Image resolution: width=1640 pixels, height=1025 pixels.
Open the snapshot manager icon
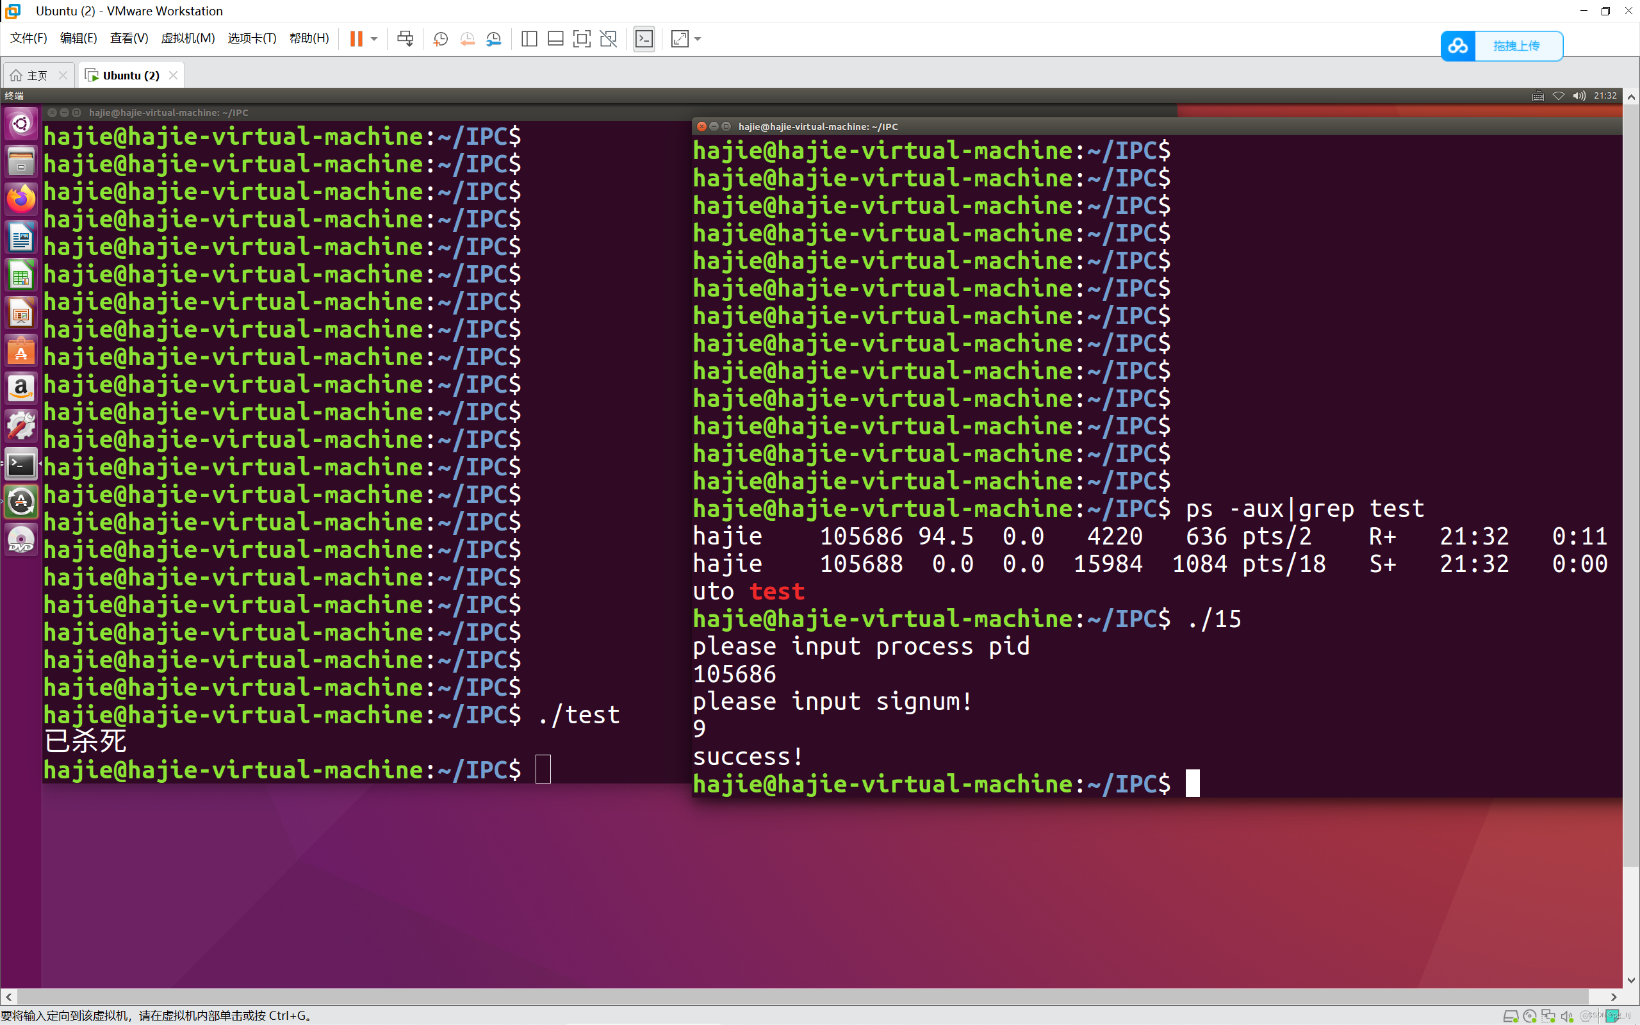(494, 38)
